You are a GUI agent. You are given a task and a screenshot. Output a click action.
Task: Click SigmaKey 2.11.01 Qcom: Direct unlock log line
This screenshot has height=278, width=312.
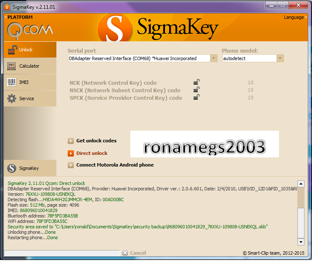coord(46,183)
